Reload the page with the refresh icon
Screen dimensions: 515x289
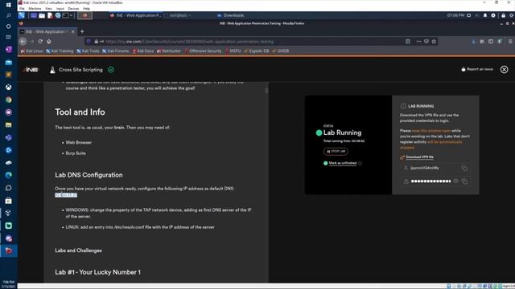tap(40, 41)
